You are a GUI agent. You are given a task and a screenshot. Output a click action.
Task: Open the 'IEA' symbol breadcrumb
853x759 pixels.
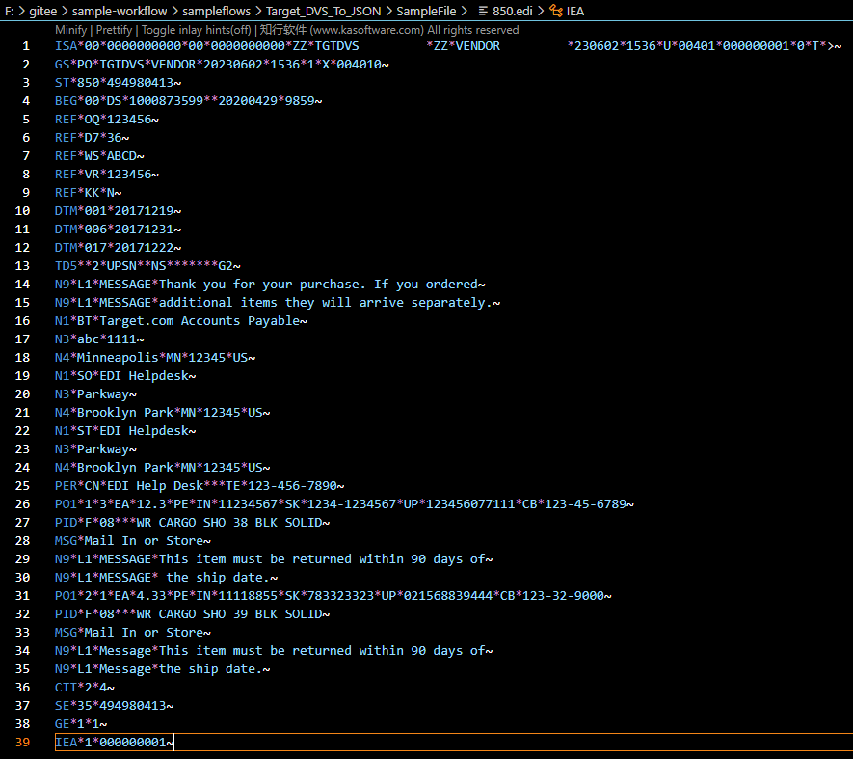click(x=575, y=11)
